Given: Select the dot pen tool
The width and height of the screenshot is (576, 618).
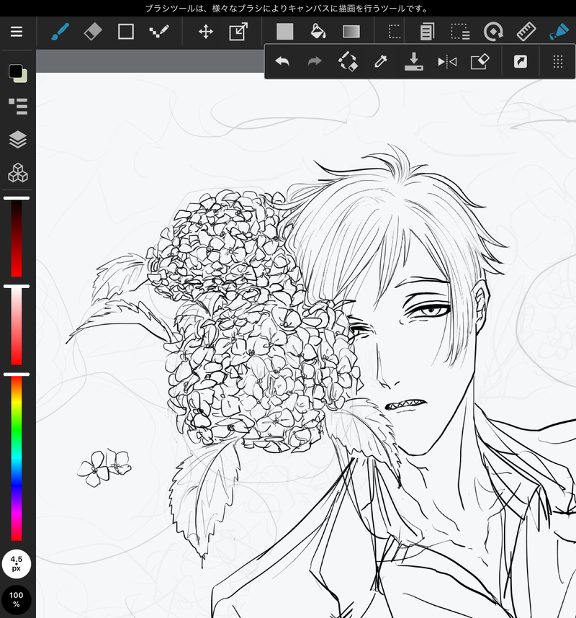Looking at the screenshot, I should pyautogui.click(x=159, y=32).
